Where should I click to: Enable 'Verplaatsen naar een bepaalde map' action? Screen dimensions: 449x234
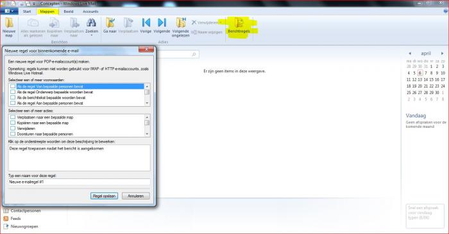13,117
